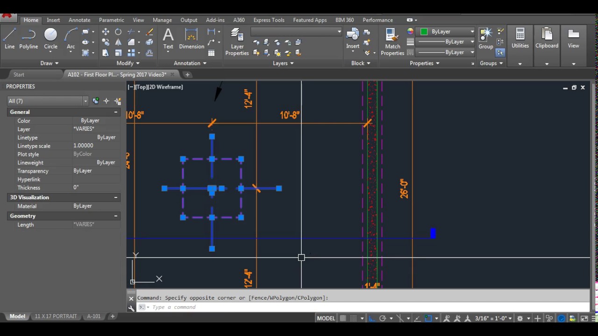Image resolution: width=598 pixels, height=336 pixels.
Task: Create a Group of objects
Action: (x=486, y=38)
